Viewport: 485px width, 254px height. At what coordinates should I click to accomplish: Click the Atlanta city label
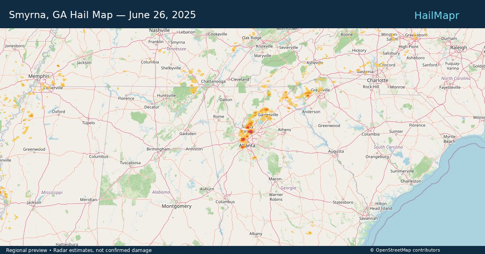pyautogui.click(x=247, y=146)
